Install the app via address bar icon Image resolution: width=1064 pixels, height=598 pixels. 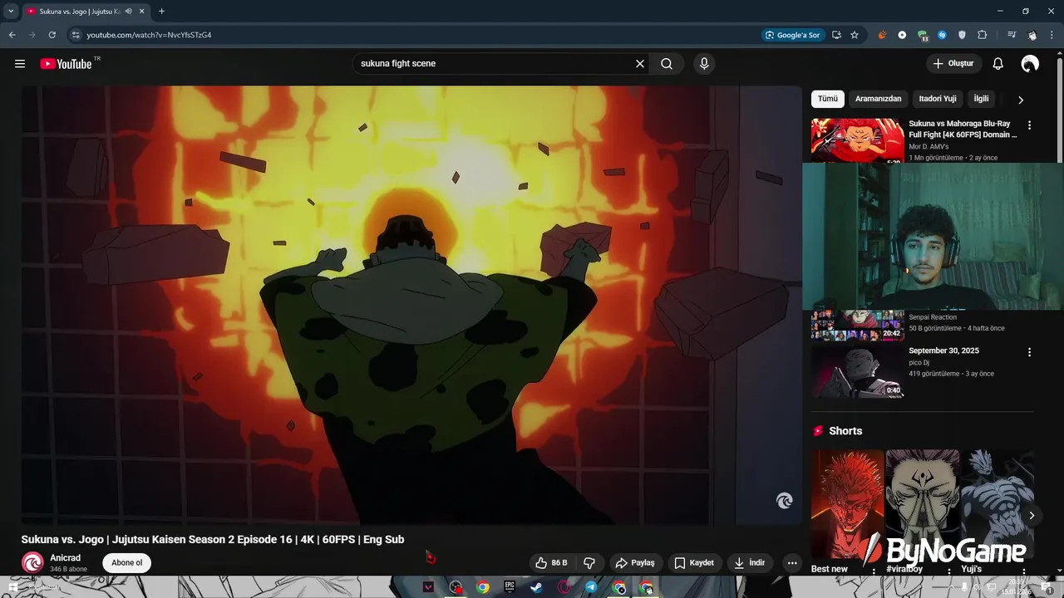click(x=836, y=35)
